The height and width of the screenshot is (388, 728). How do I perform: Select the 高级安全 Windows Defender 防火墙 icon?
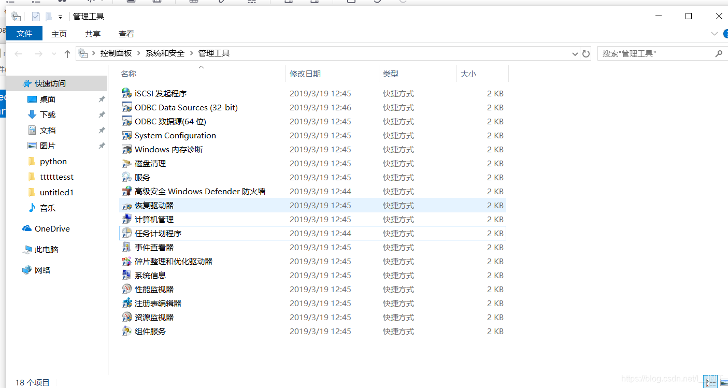click(x=126, y=191)
